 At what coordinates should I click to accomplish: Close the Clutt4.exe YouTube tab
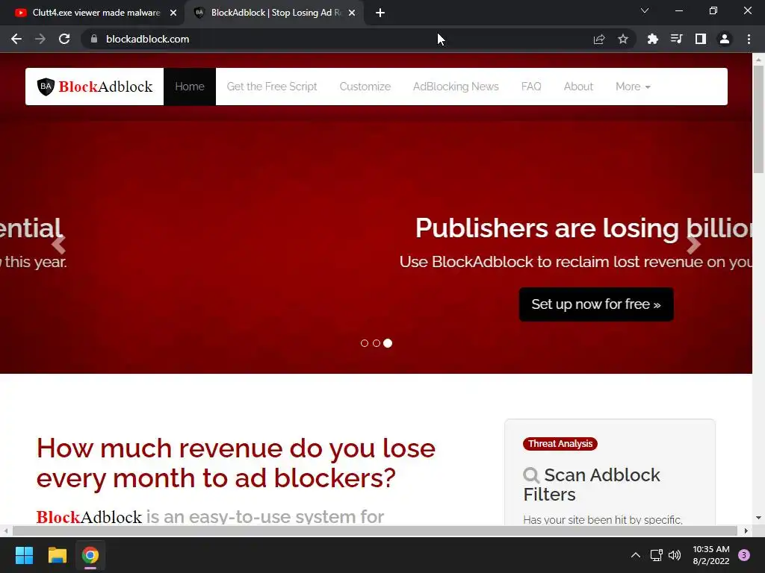point(173,13)
